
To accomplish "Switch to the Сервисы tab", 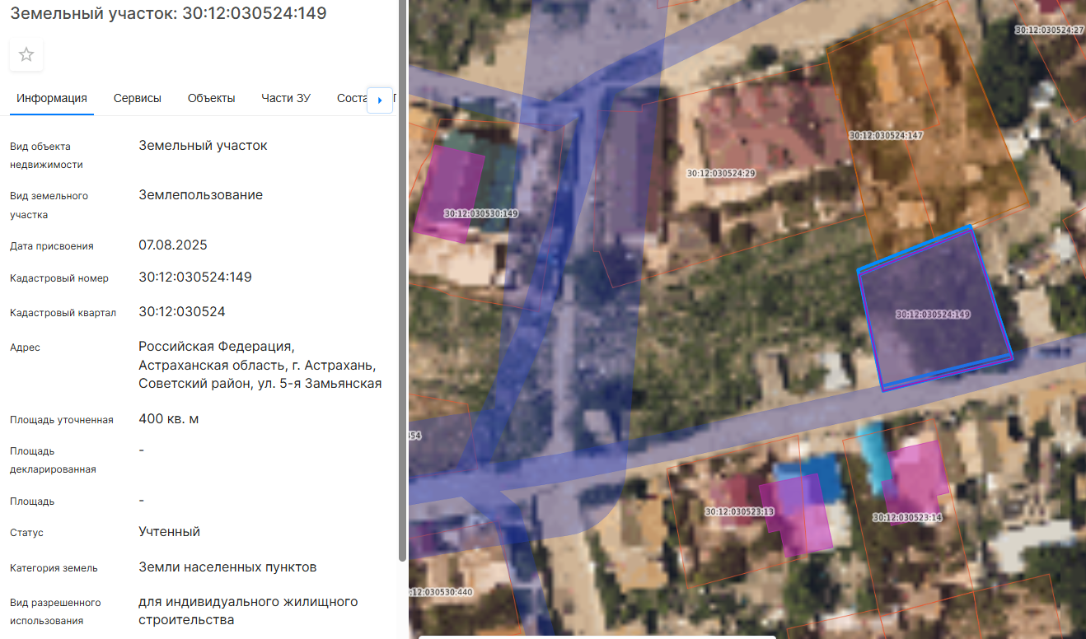I will click(138, 98).
